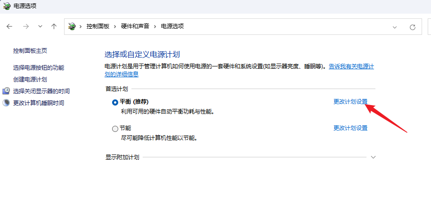This screenshot has width=431, height=212.
Task: Expand the chevron before 控制面板 in breadcrumb
Action: [81, 27]
